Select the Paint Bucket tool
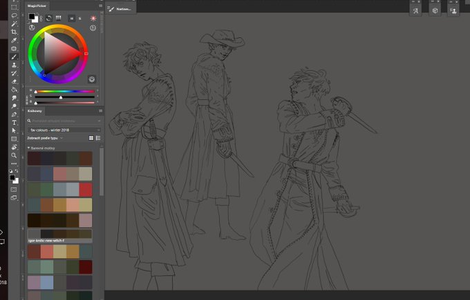Image resolution: width=470 pixels, height=300 pixels. (14, 90)
